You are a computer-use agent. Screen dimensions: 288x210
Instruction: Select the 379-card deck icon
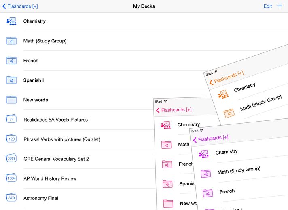coord(11,197)
